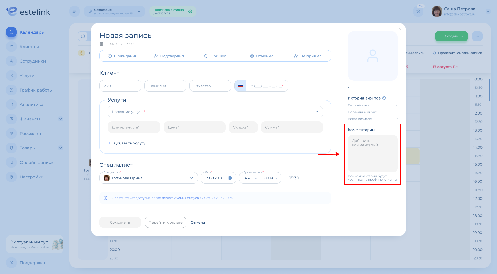497x274 pixels.
Task: Click the Добавить комментарий text area
Action: pos(372,154)
